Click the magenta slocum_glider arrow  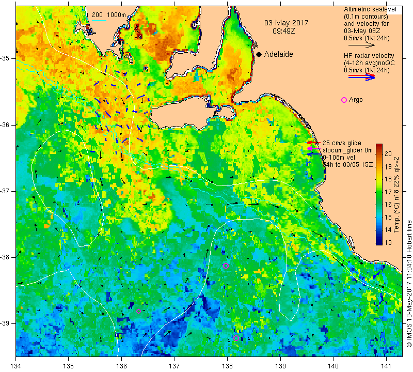point(313,149)
